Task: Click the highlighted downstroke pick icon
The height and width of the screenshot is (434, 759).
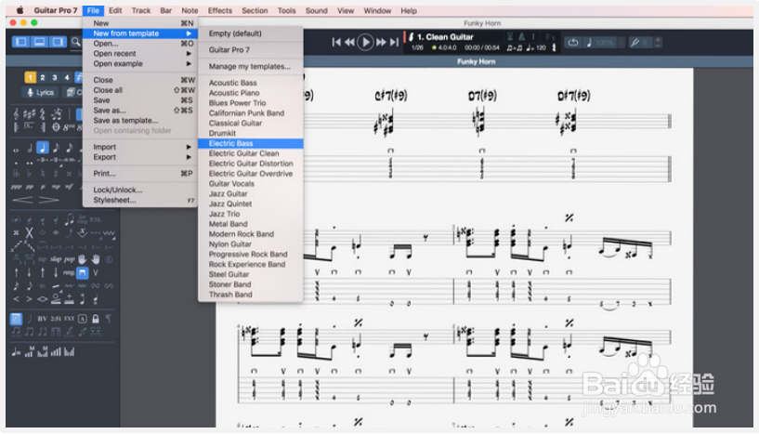Action: [83, 272]
